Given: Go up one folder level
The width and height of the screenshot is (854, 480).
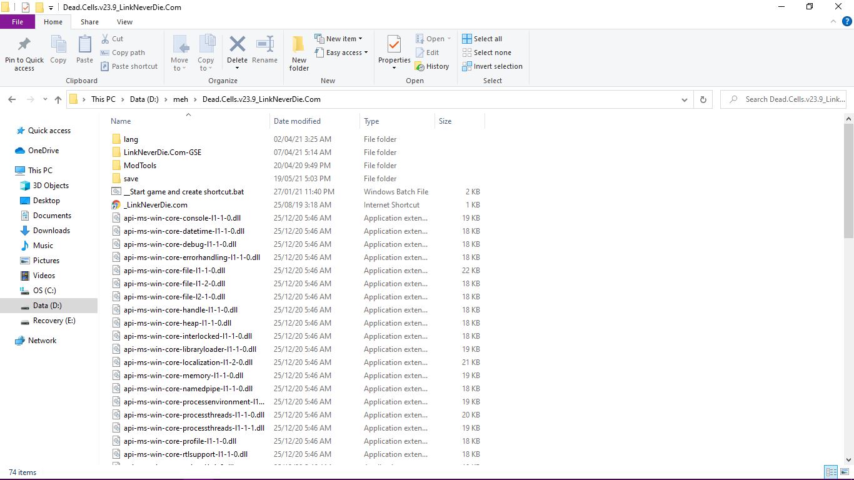Looking at the screenshot, I should point(58,99).
